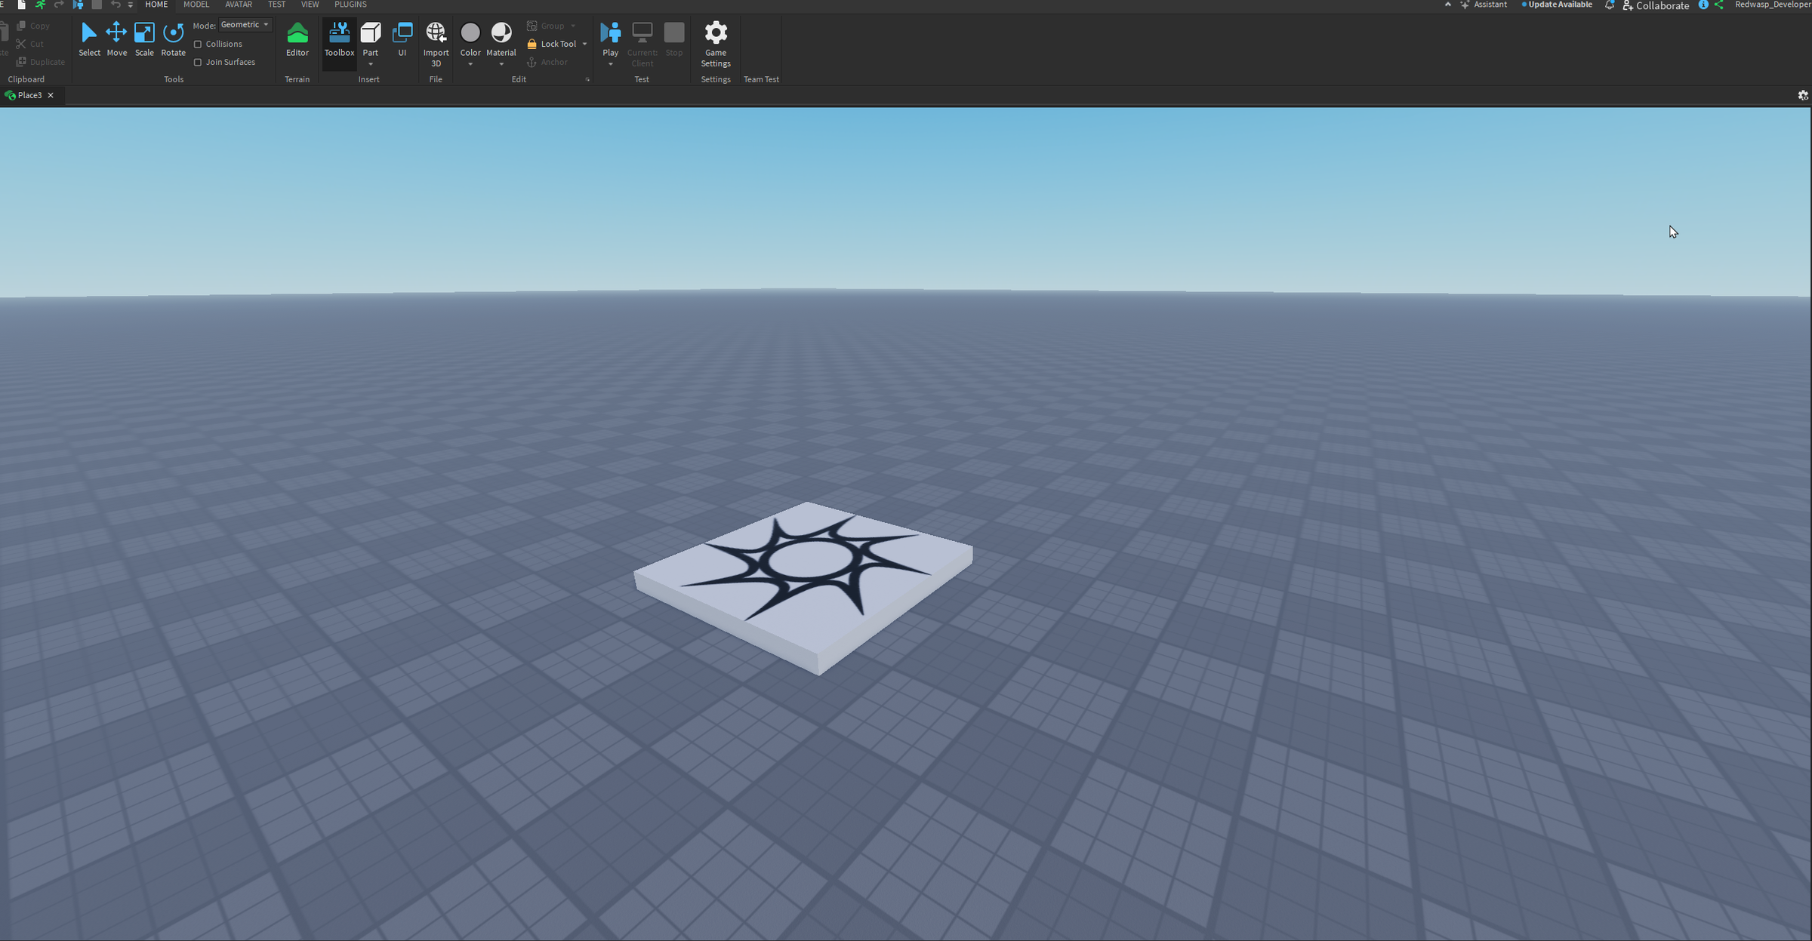Open the Assistant

click(1484, 5)
